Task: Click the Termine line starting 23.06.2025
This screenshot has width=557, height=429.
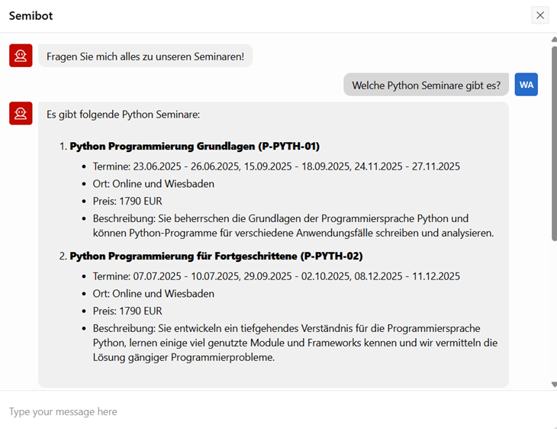Action: click(x=276, y=166)
